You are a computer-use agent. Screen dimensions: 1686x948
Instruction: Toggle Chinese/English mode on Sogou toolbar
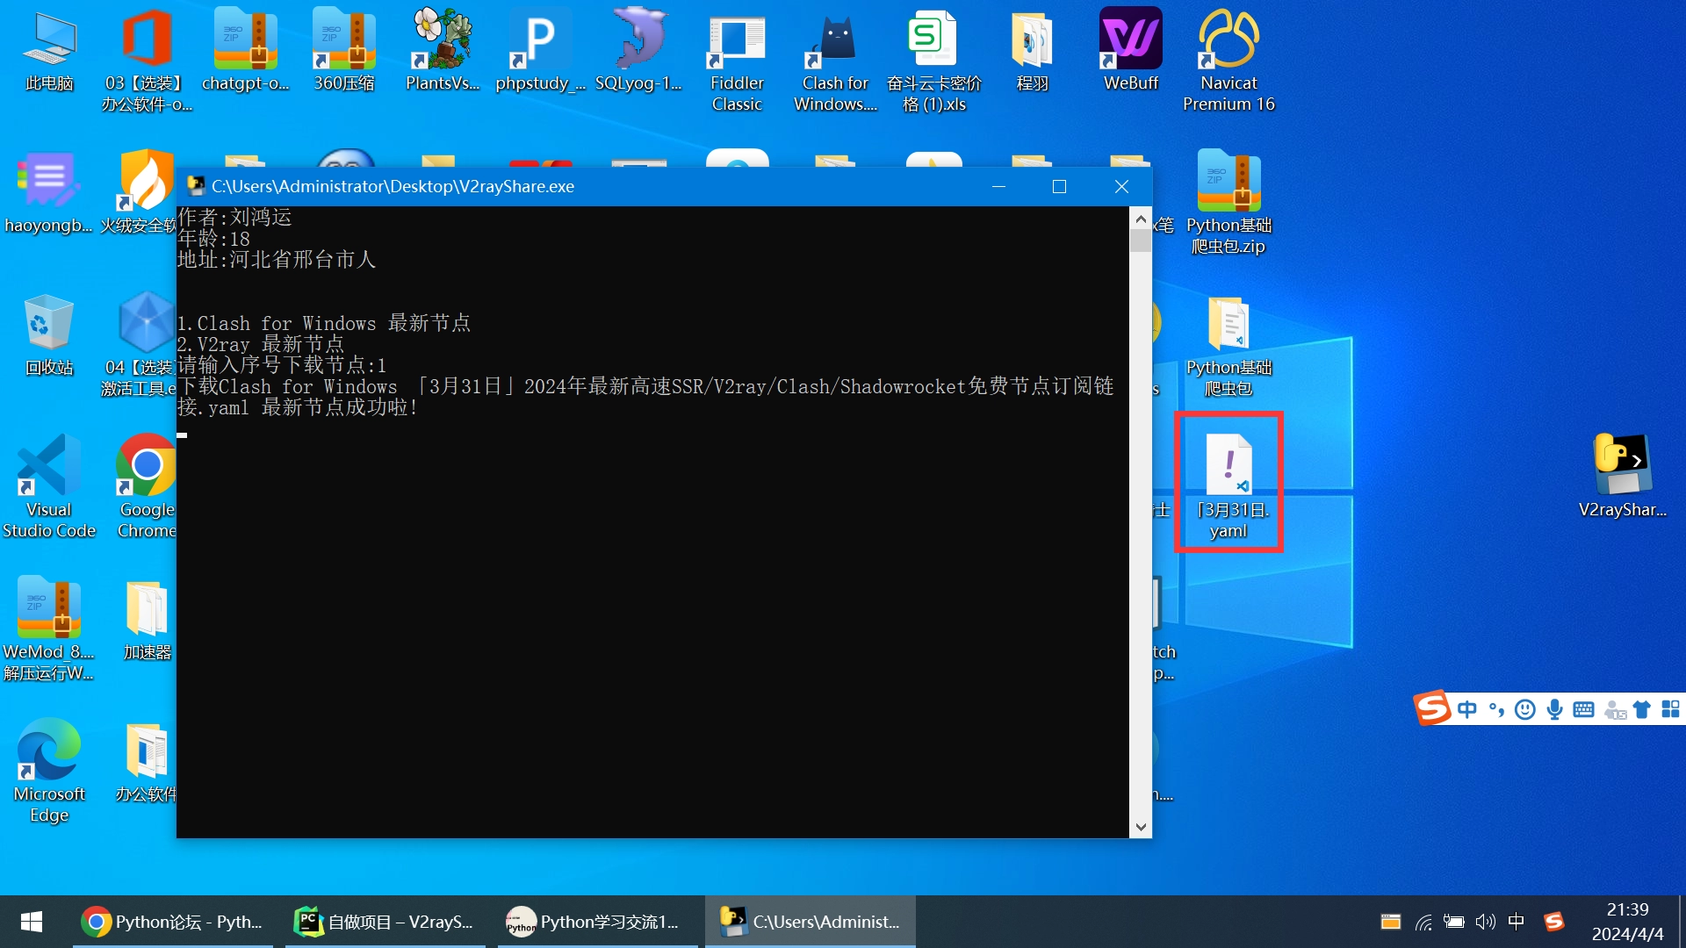1466,709
